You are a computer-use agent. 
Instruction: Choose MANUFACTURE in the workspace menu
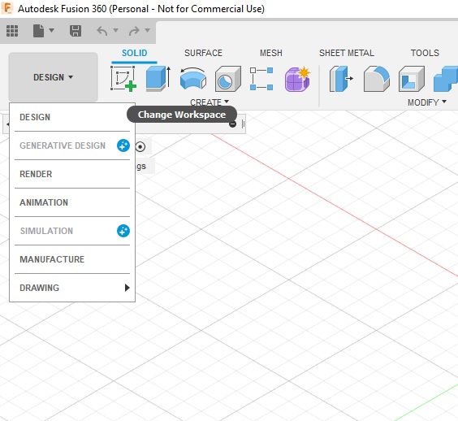click(x=72, y=259)
